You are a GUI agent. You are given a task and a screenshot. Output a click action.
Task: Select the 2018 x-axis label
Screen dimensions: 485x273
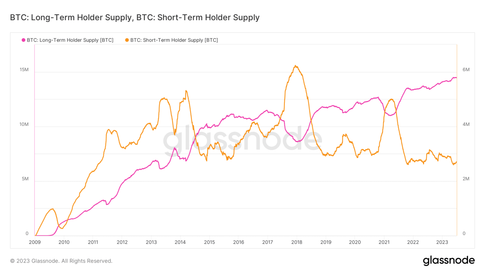pos(296,242)
